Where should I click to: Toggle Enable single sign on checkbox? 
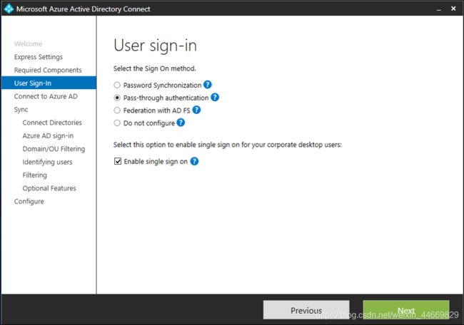pos(118,161)
